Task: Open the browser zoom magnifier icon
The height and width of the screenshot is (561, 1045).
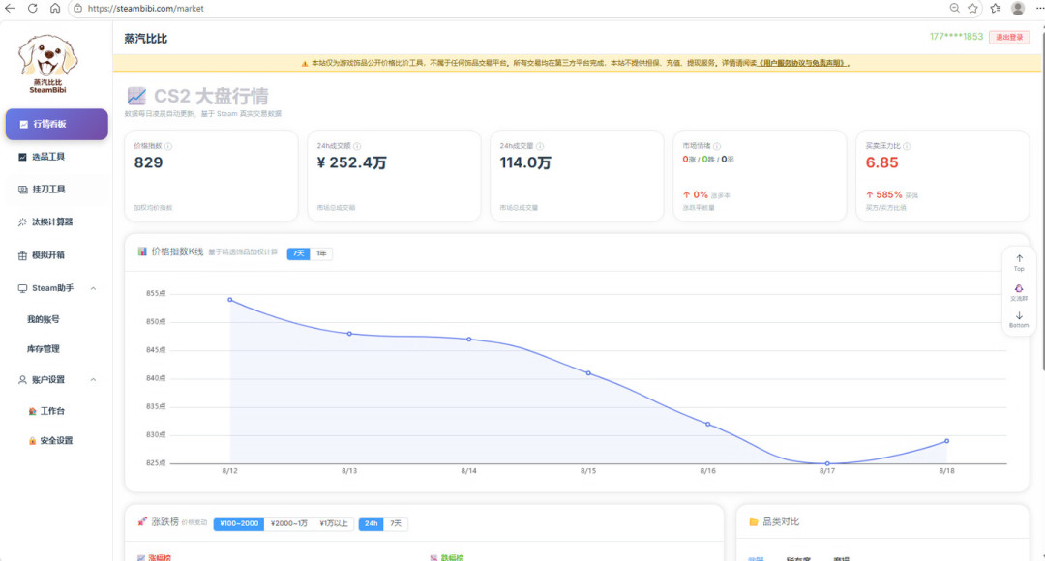Action: pos(954,8)
